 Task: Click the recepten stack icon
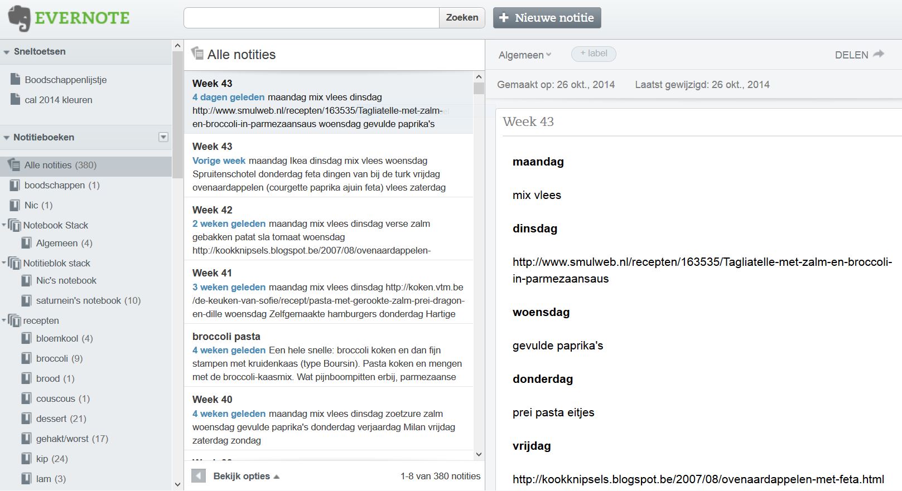pos(15,320)
